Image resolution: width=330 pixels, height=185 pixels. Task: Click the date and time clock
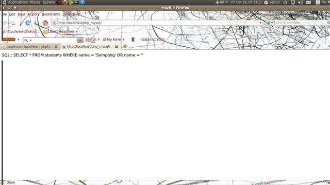point(246,2)
